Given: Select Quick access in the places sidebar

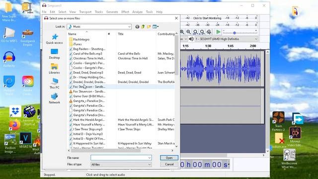Looking at the screenshot, I should point(54,39).
